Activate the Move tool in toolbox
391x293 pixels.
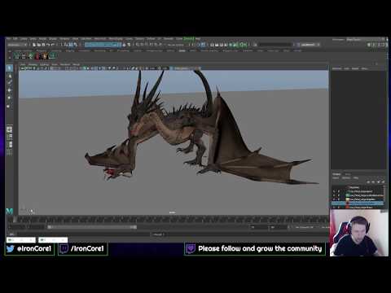tap(10, 90)
